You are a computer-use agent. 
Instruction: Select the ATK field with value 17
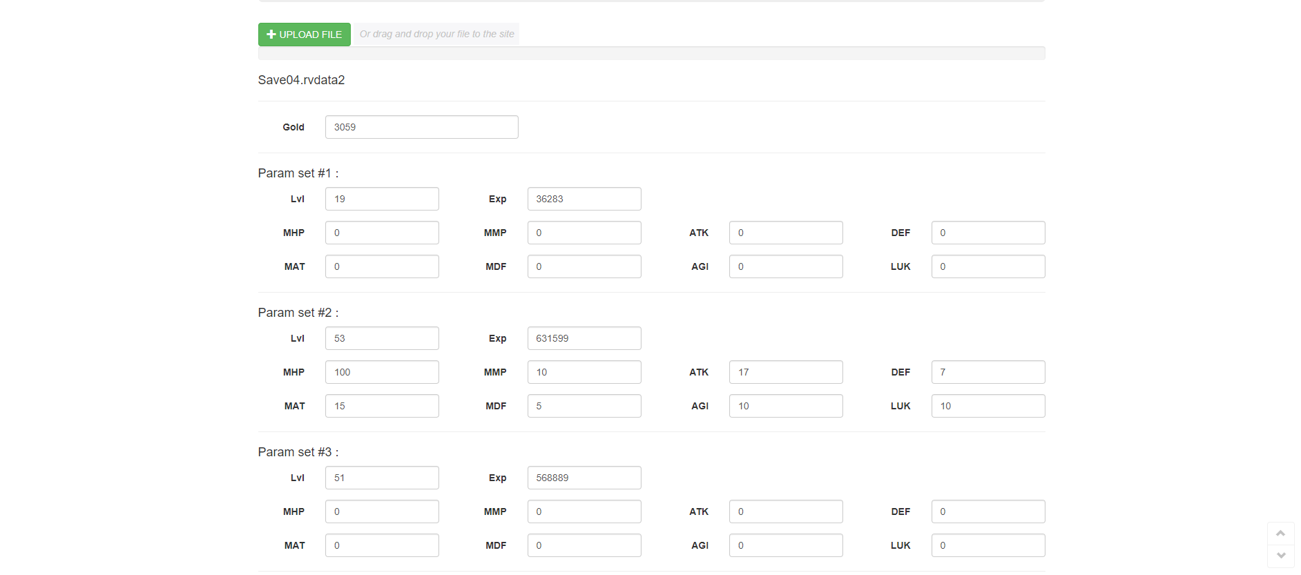[x=785, y=372]
